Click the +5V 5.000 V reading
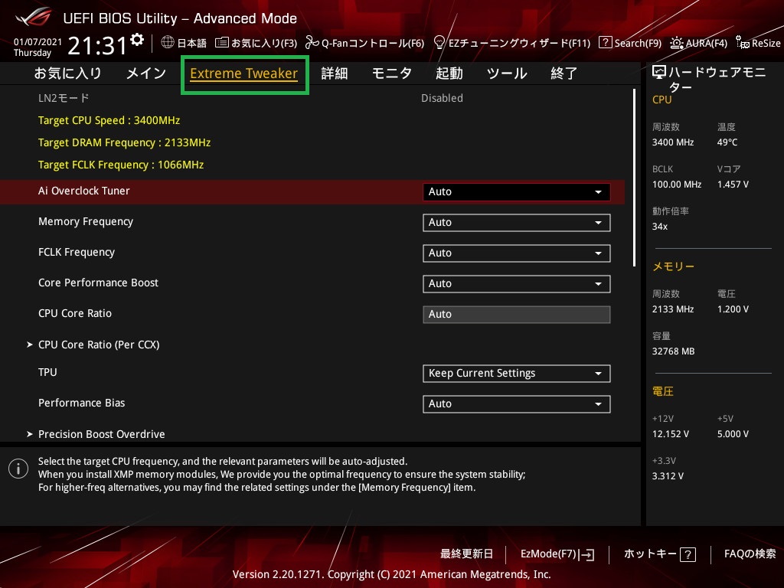The width and height of the screenshot is (784, 588). pos(733,434)
